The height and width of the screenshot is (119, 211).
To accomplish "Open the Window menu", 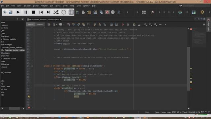I will point(86,6).
